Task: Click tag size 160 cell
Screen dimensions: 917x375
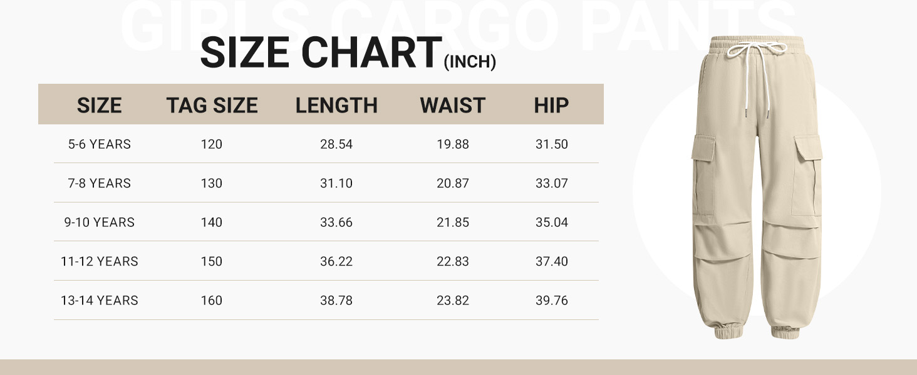Action: (x=212, y=301)
